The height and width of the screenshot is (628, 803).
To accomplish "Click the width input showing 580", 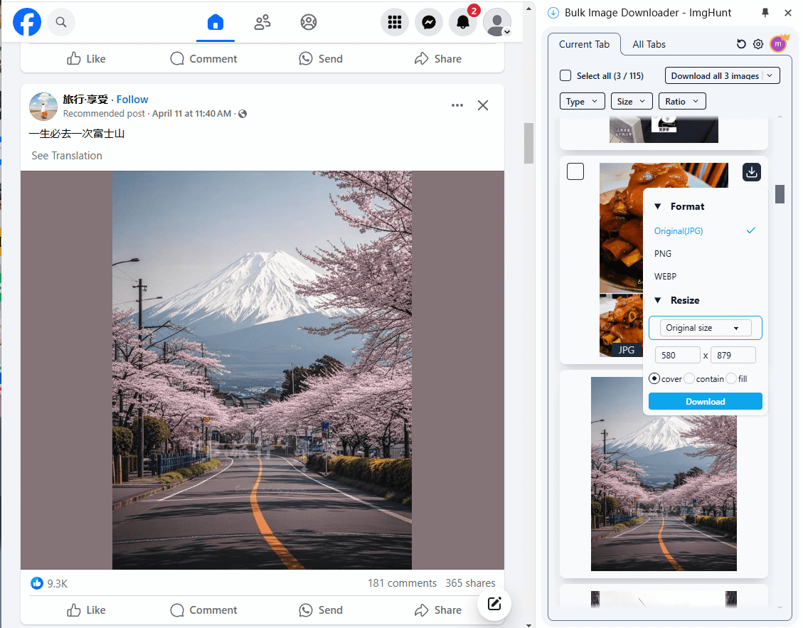I will pyautogui.click(x=677, y=354).
